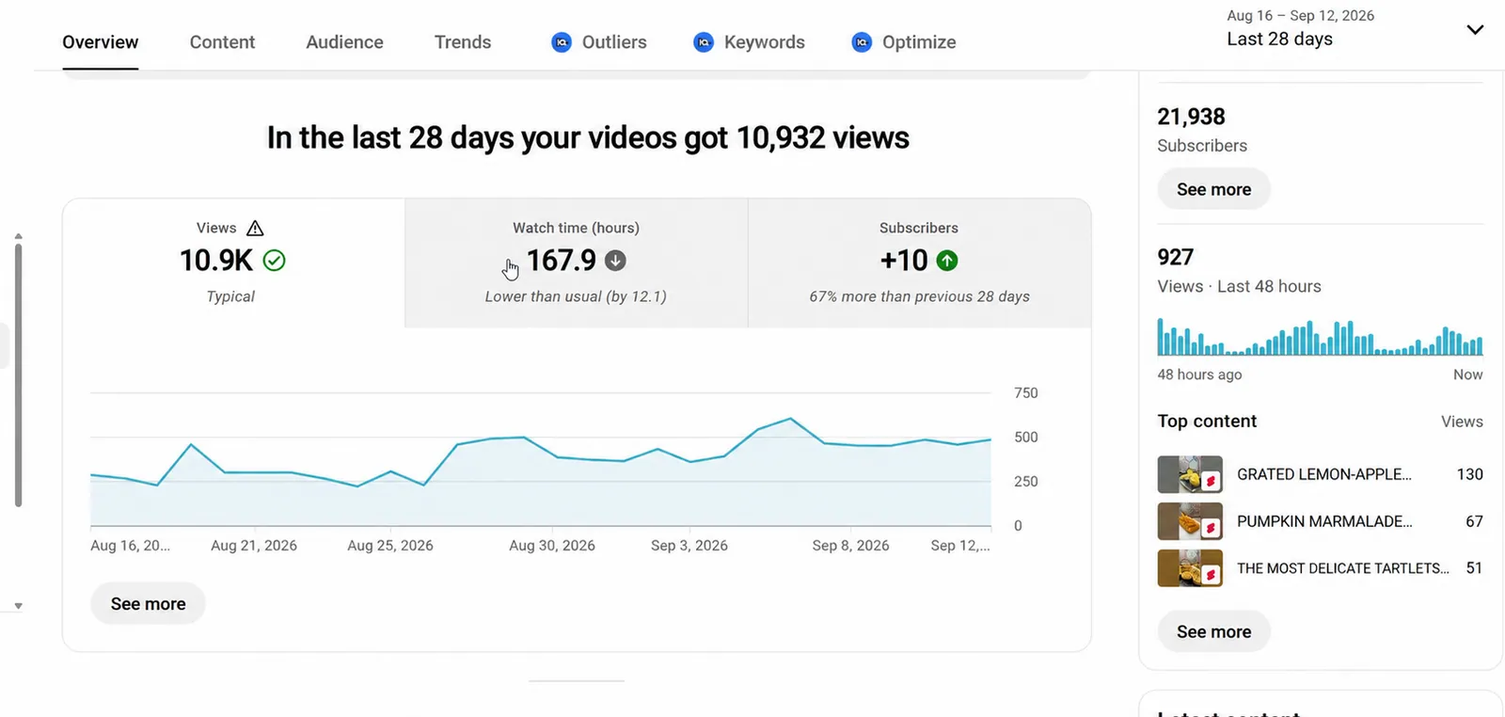
Task: Open the Optimize tab
Action: point(904,42)
